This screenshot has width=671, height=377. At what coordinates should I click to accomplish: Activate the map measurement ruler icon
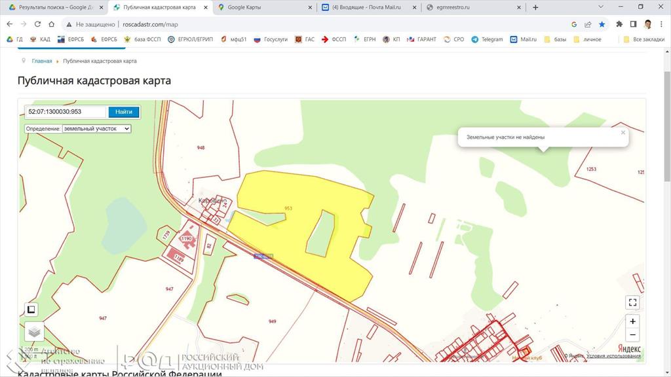click(31, 310)
